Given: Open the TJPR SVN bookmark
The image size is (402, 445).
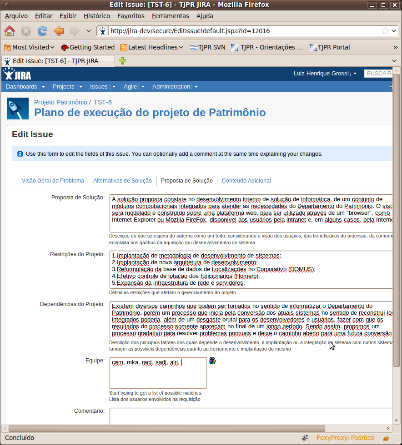Looking at the screenshot, I should pos(207,47).
